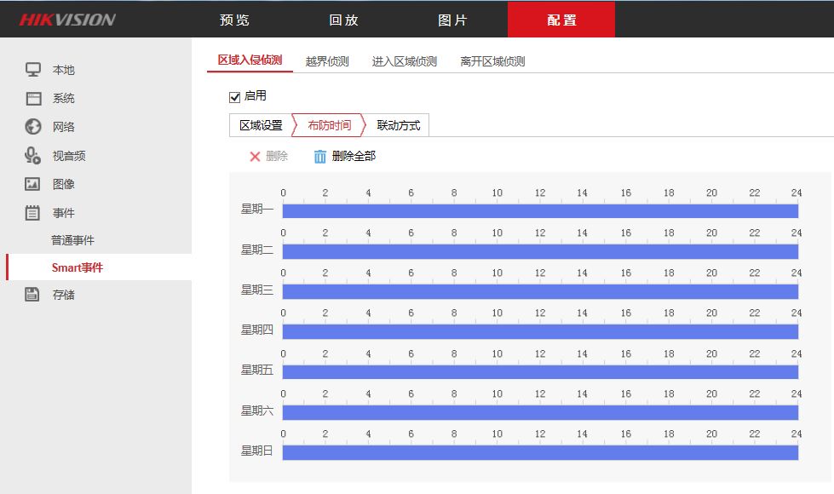
Task: Open the 联动方式 linkage settings tab
Action: pyautogui.click(x=398, y=124)
